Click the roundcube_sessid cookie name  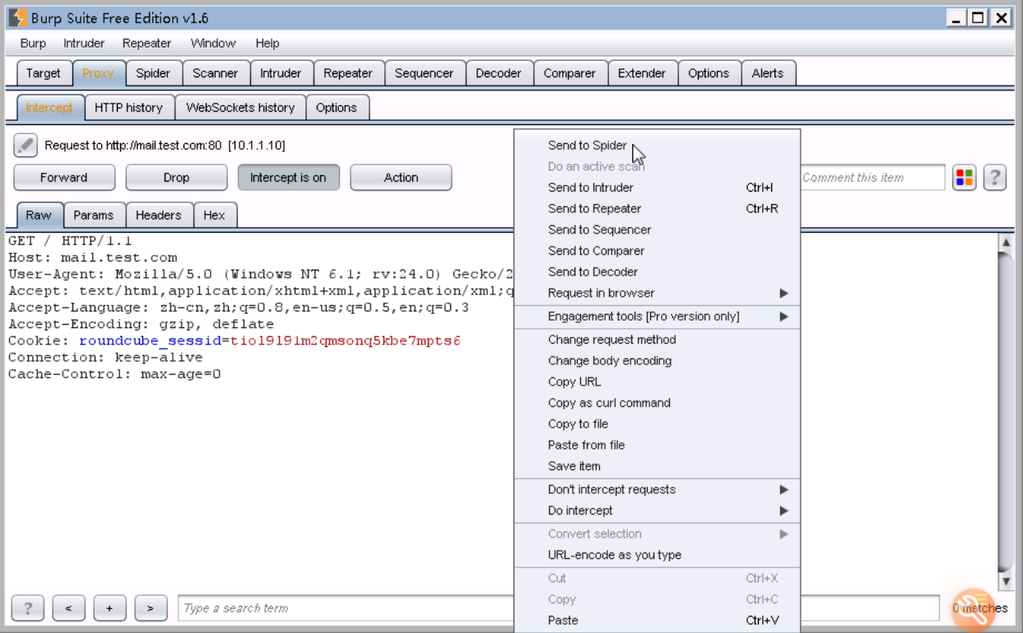(x=150, y=340)
